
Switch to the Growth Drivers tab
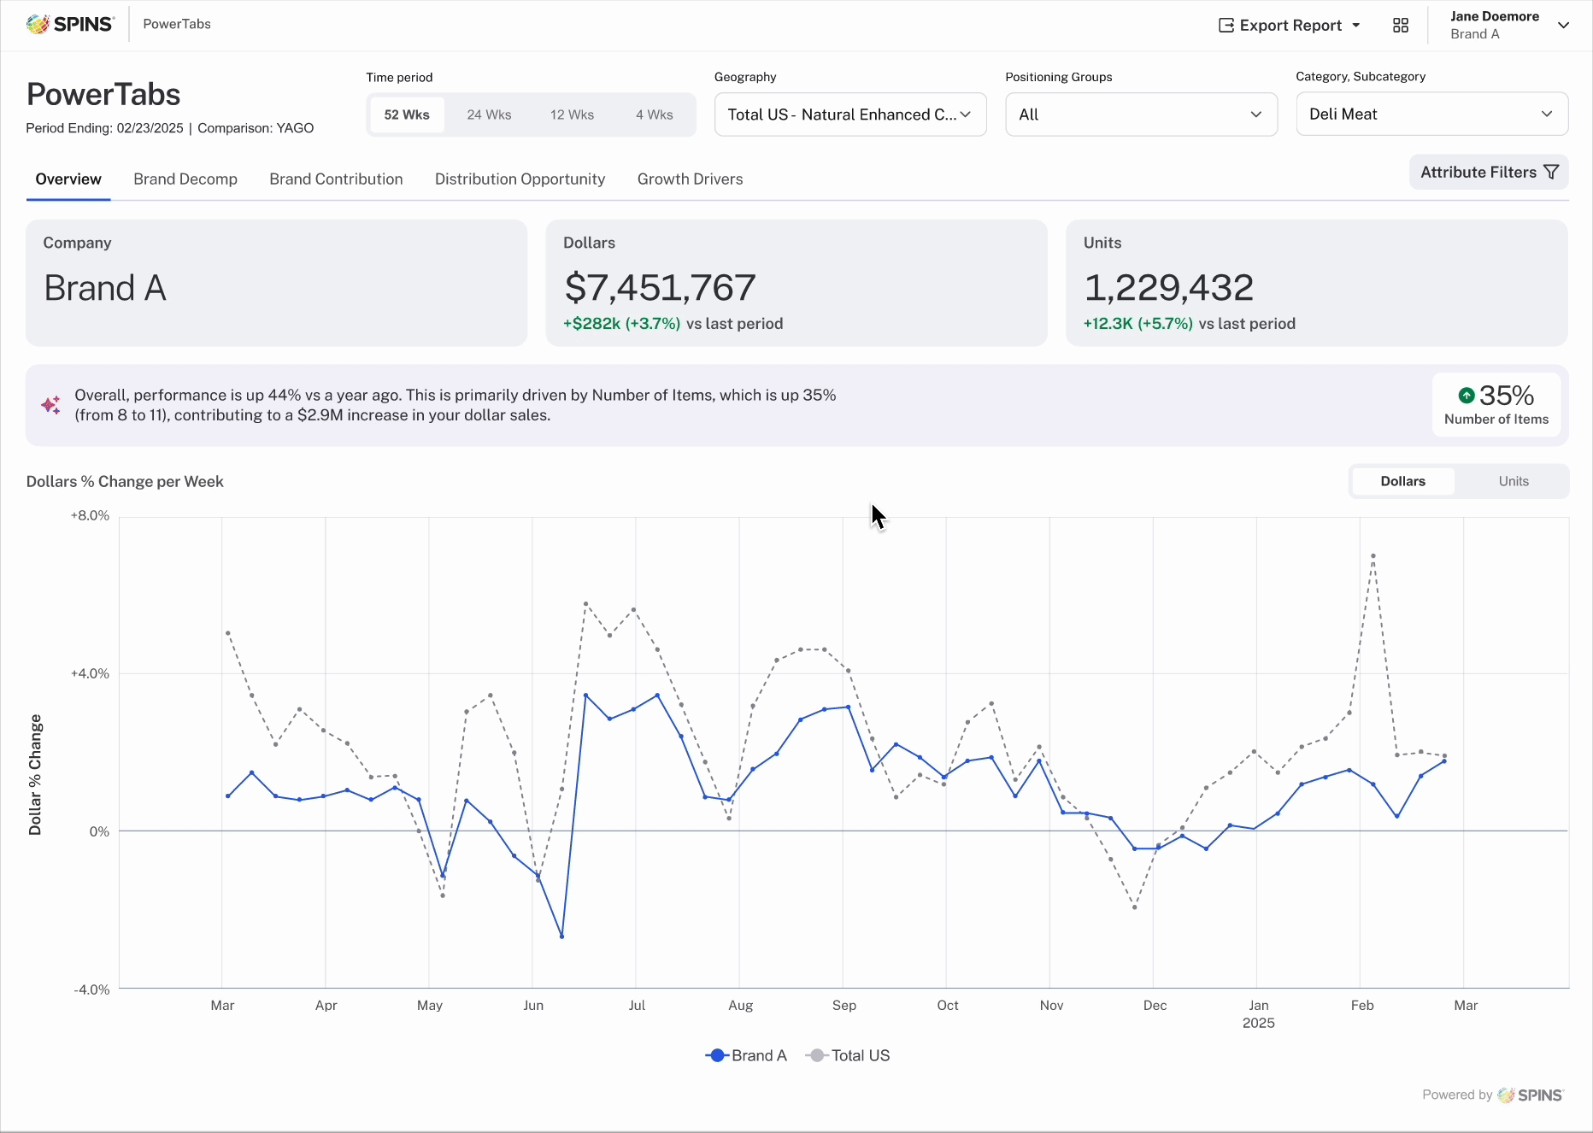click(691, 179)
